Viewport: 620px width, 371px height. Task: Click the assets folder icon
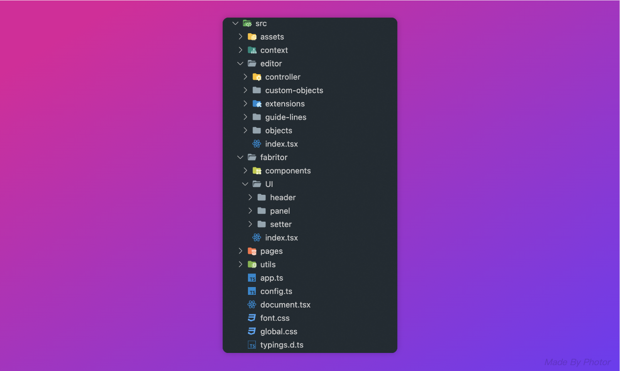pos(252,37)
